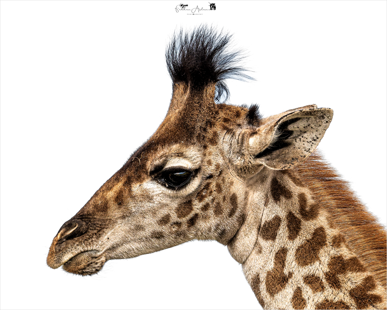Image resolution: width=387 pixels, height=310 pixels.
Task: Click the small PHOTOGRAPHY caption under the signature
Action: click(195, 14)
